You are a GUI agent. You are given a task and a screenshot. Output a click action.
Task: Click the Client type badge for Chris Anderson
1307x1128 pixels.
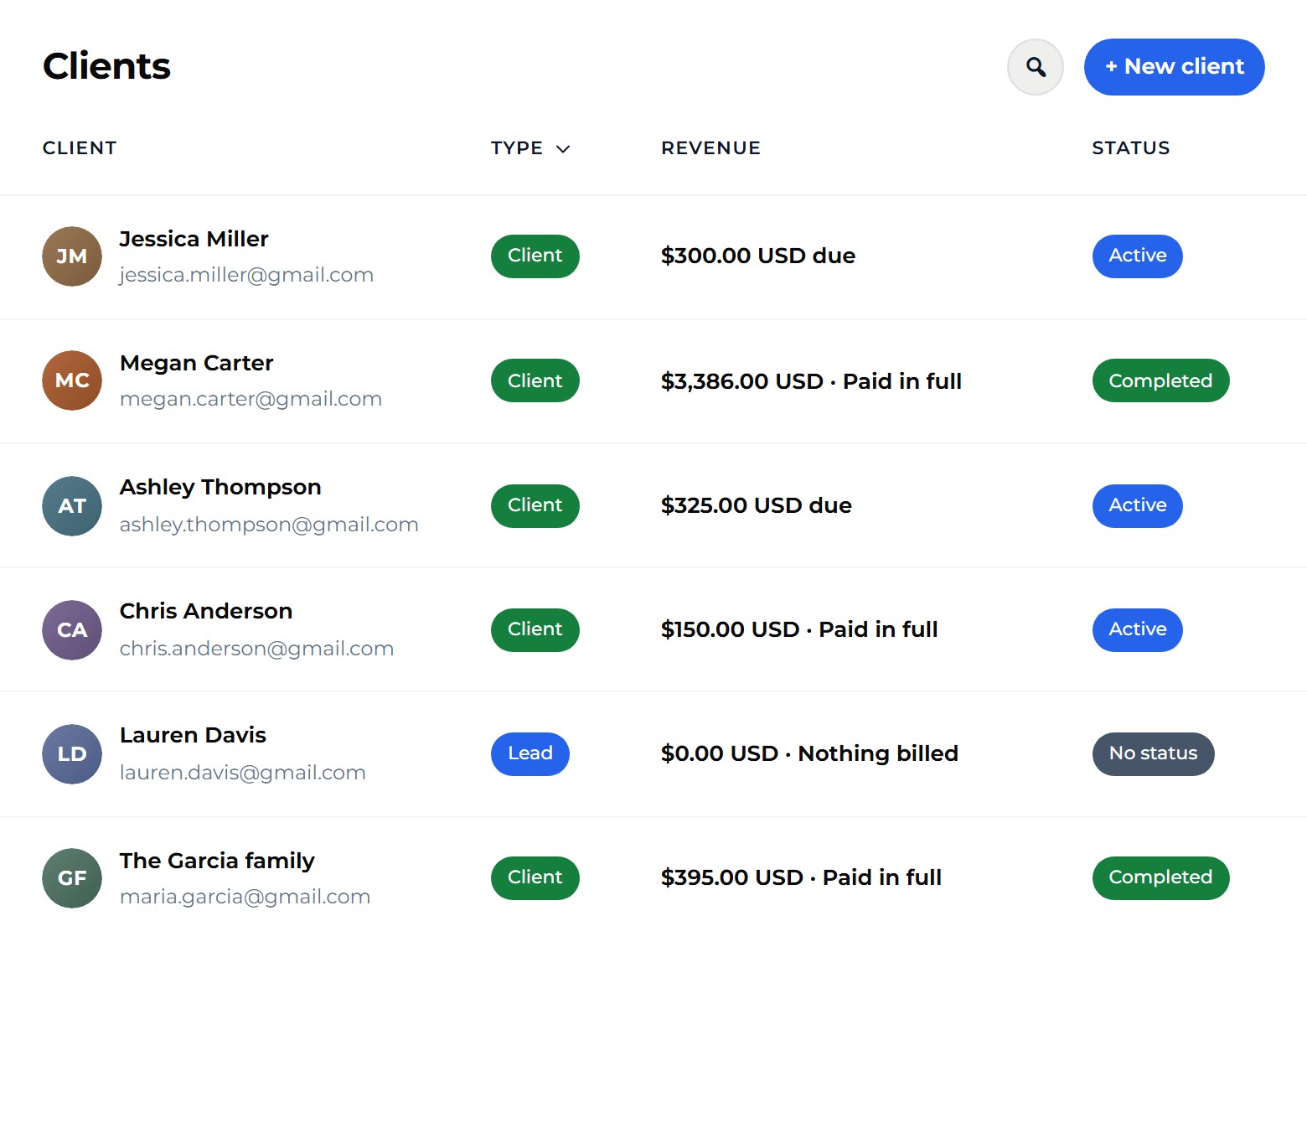[x=535, y=630]
